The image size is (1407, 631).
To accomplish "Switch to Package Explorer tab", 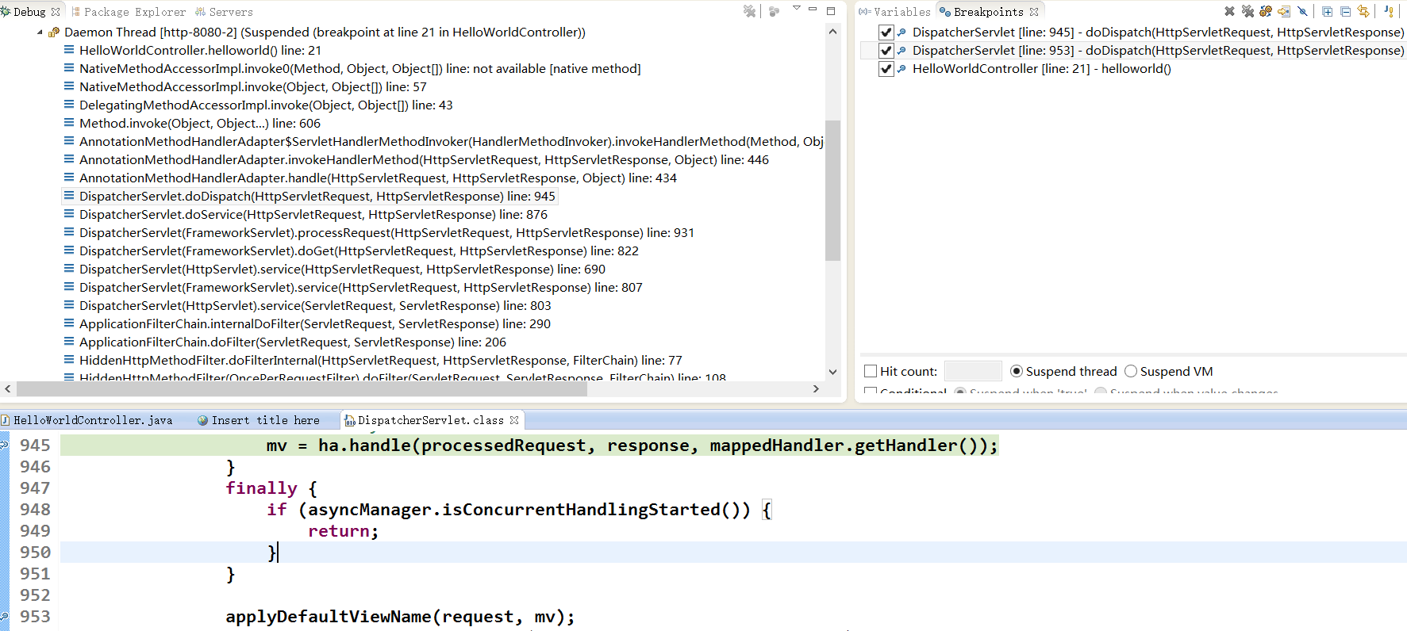I will point(129,12).
